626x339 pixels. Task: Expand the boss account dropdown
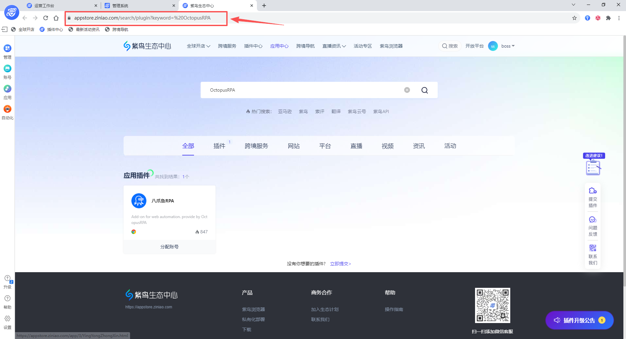507,46
